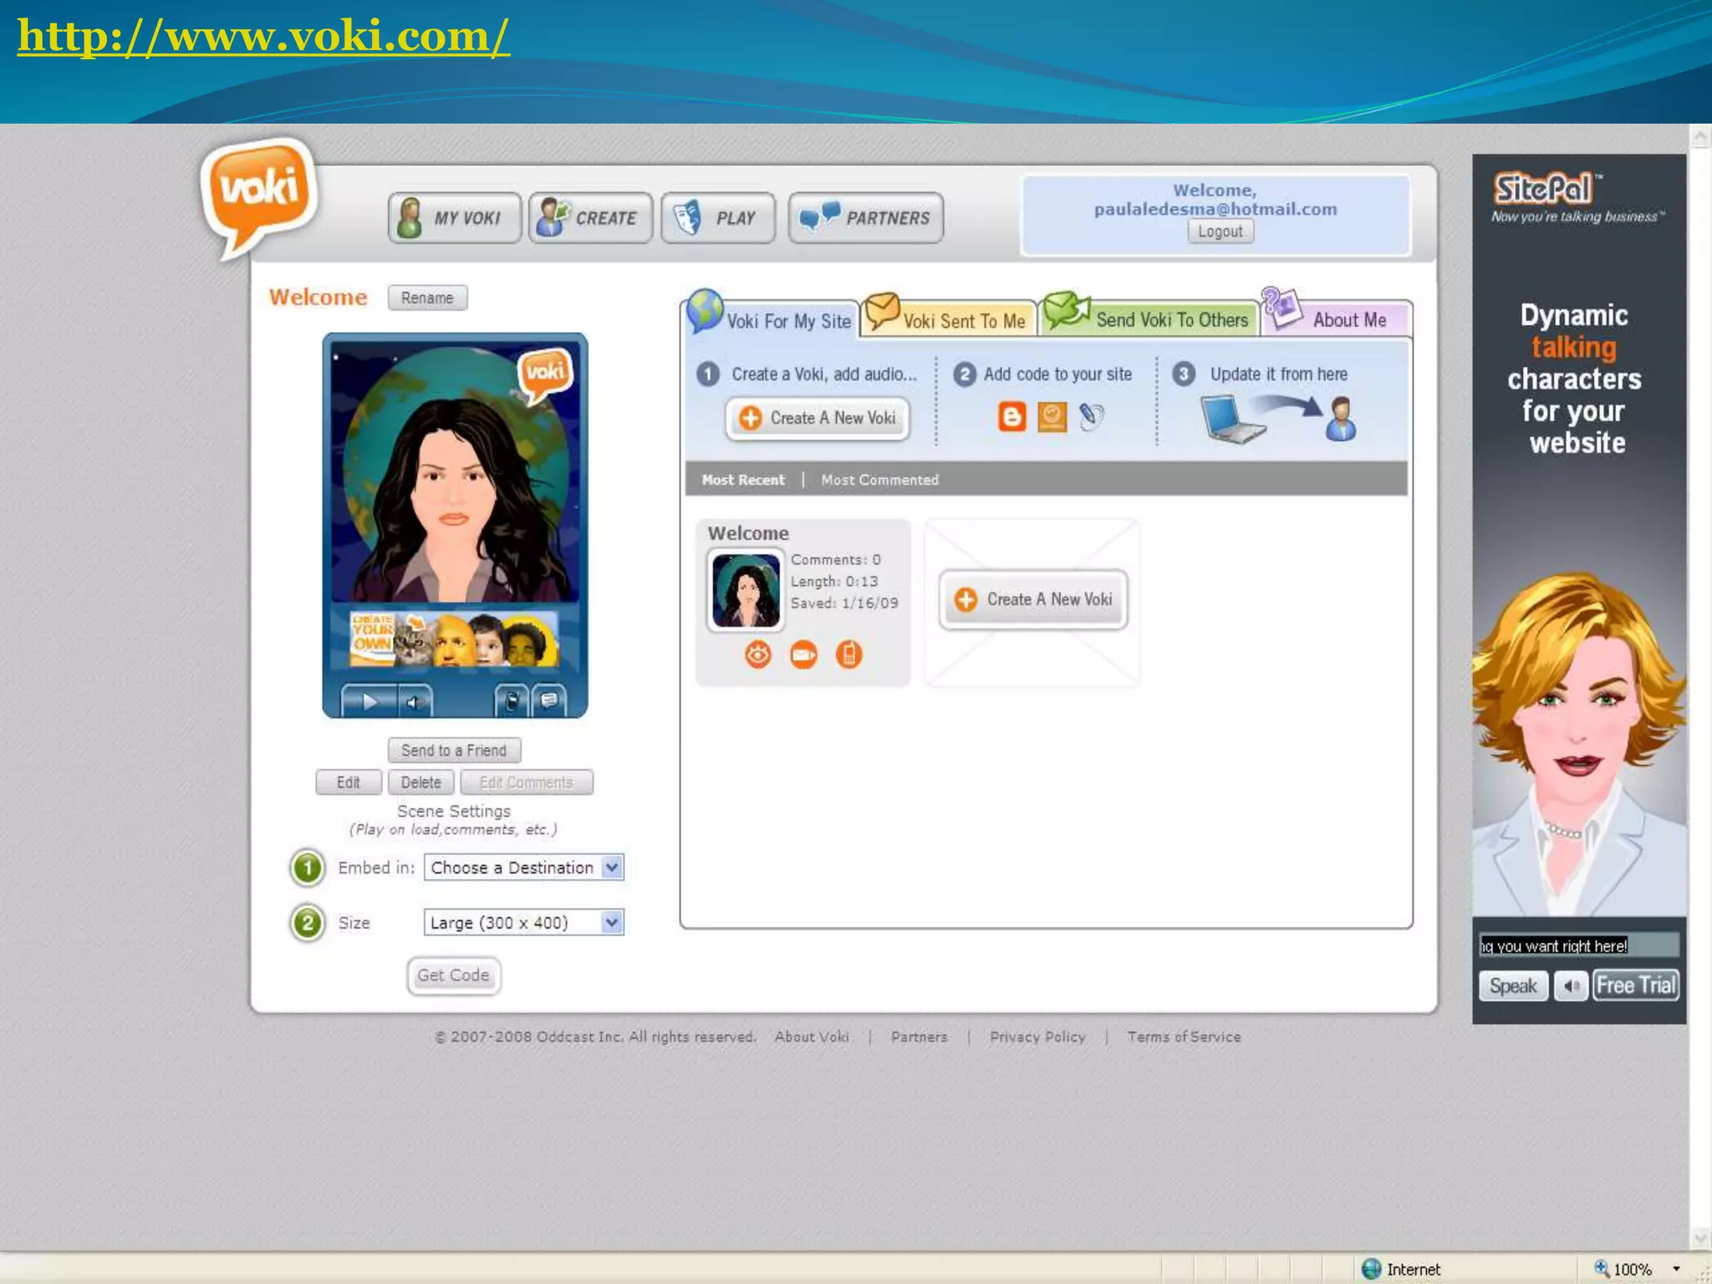The width and height of the screenshot is (1712, 1284).
Task: Open the MY VOKI section
Action: click(x=455, y=217)
